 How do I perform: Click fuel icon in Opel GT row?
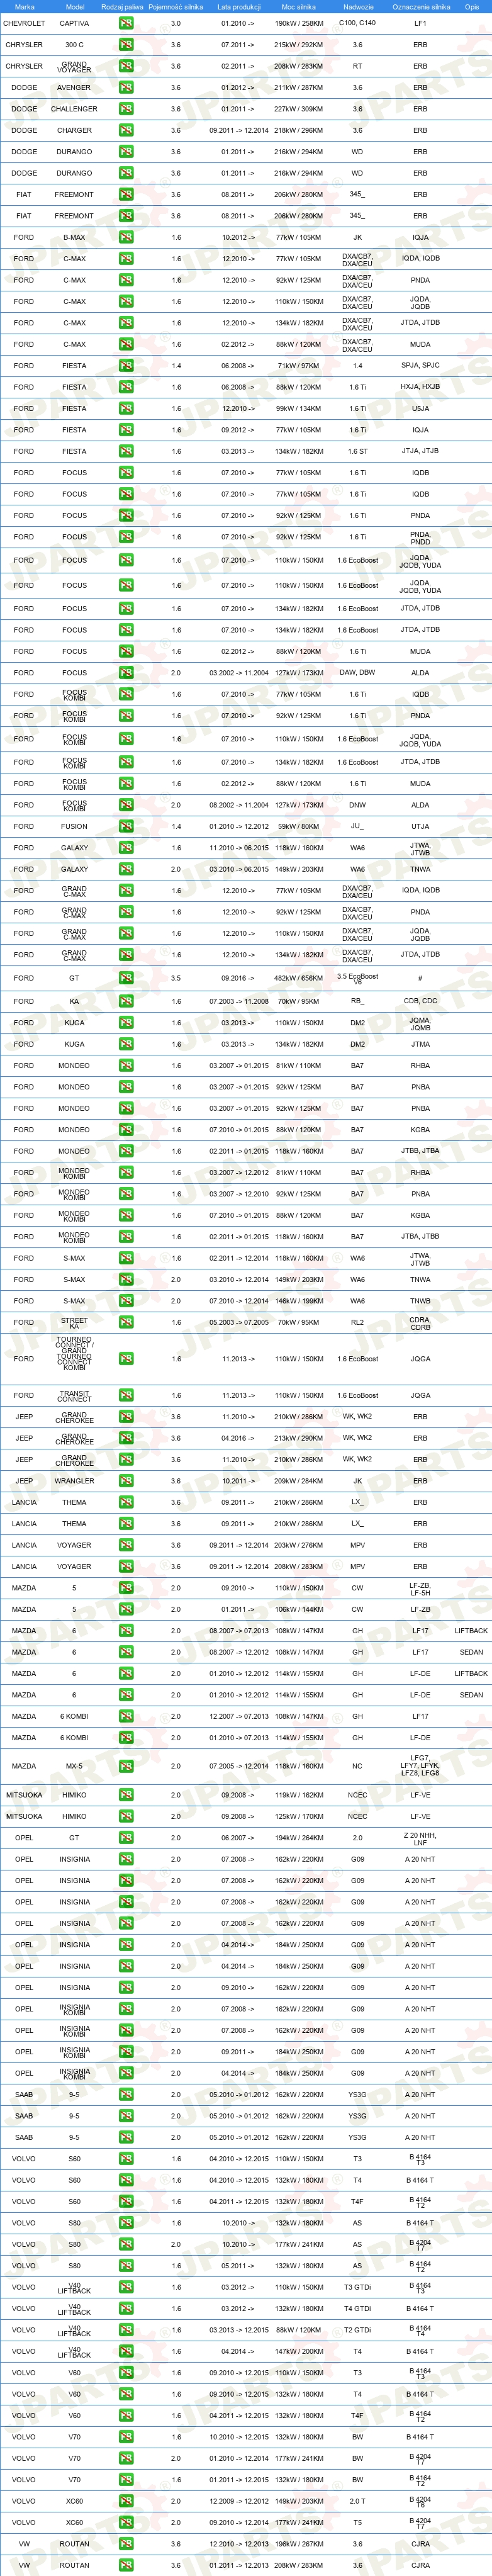126,1838
